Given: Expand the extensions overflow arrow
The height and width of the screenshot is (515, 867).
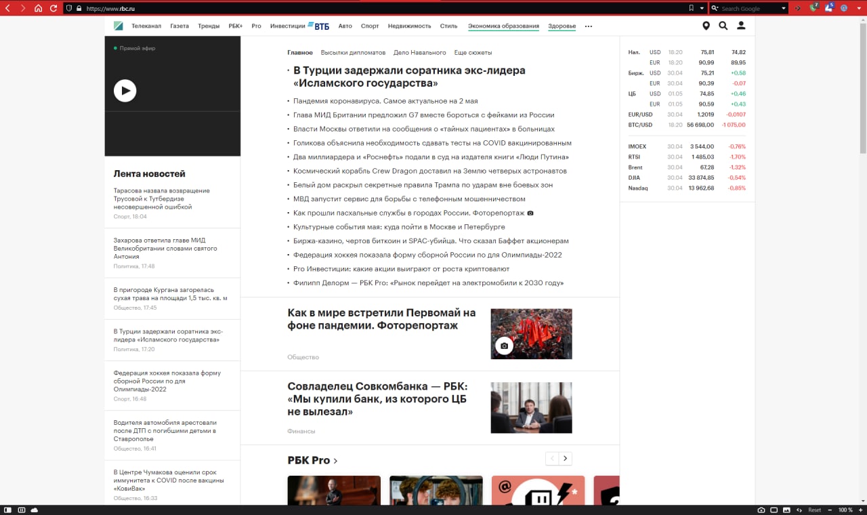Looking at the screenshot, I should [x=860, y=8].
